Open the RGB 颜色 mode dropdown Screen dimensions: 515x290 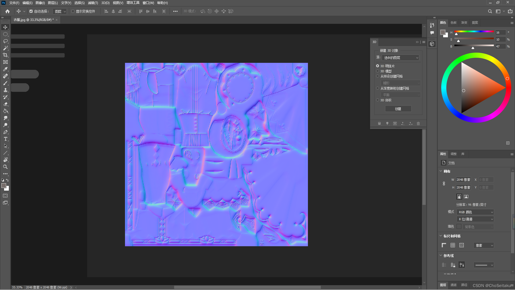pyautogui.click(x=475, y=212)
